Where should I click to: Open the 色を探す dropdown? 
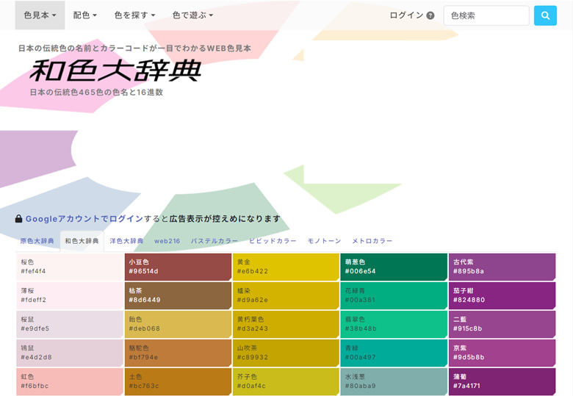[135, 15]
